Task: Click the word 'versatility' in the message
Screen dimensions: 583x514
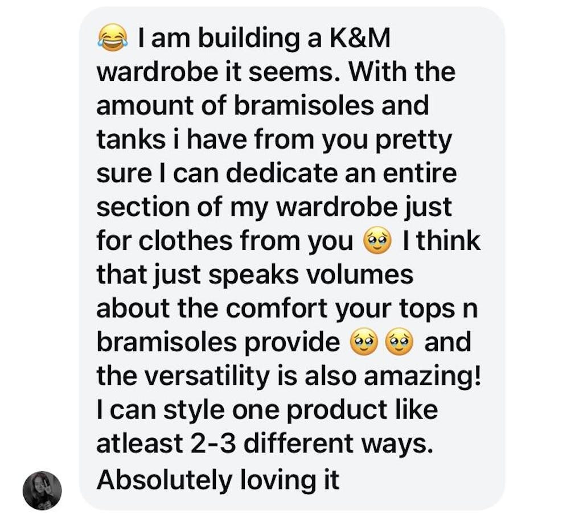Action: (206, 377)
